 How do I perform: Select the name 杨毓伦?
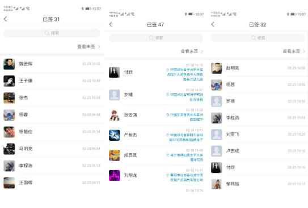tap(26, 132)
